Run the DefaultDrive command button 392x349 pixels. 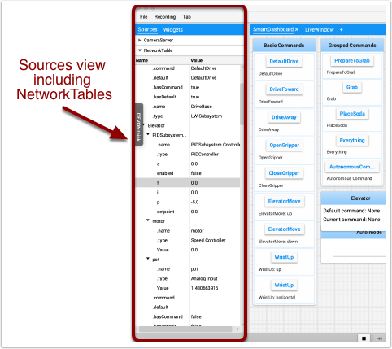point(284,61)
